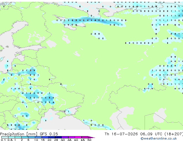Click the 'Precipitation [mm]' title text
The image size is (183, 141).
click(x=19, y=134)
